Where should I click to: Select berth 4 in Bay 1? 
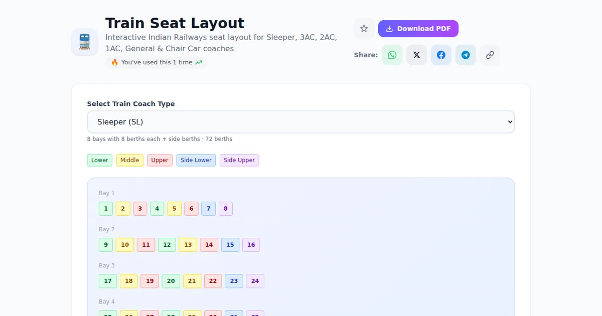click(x=157, y=209)
